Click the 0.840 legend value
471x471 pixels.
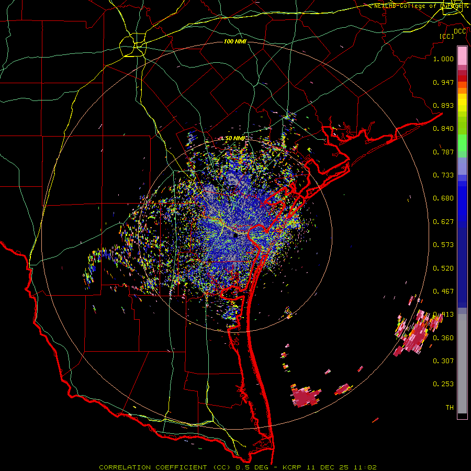tap(443, 129)
